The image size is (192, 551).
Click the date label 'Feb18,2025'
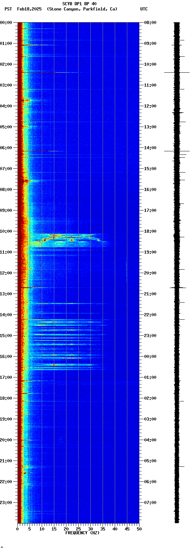29,9
